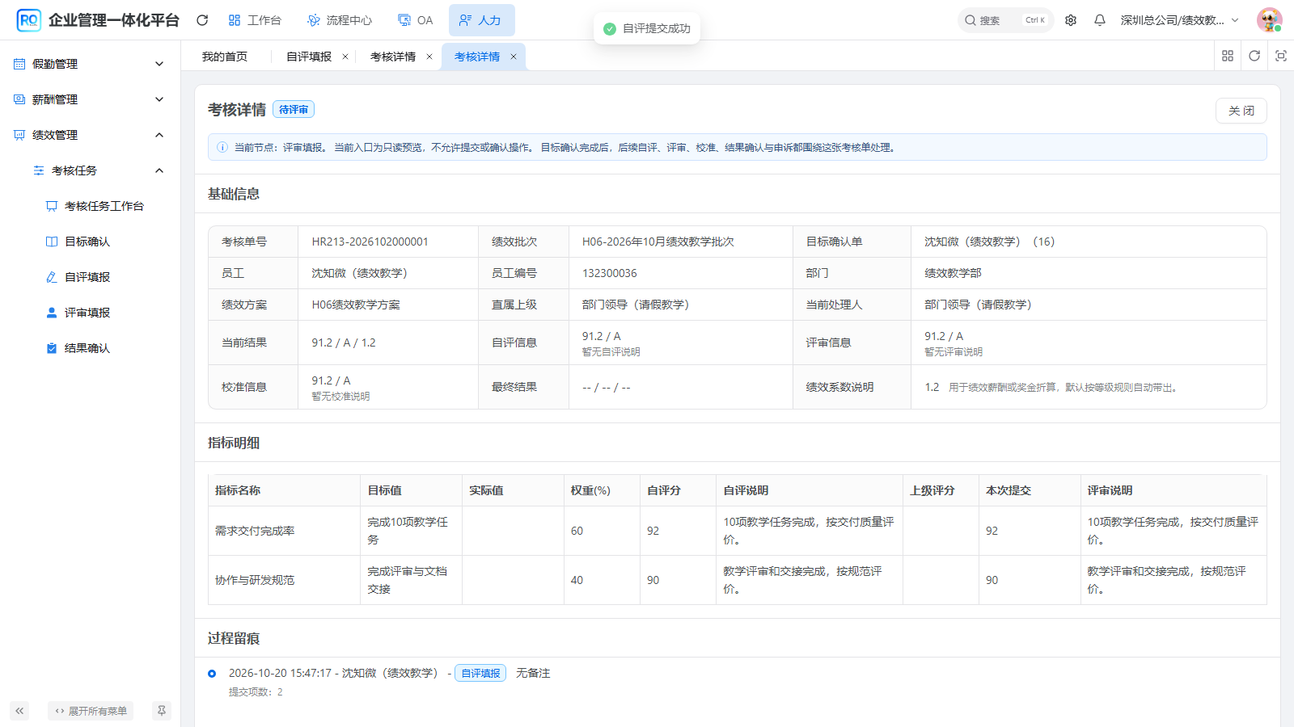Collapse 绩效管理 menu chevron
The image size is (1294, 727).
(x=159, y=135)
